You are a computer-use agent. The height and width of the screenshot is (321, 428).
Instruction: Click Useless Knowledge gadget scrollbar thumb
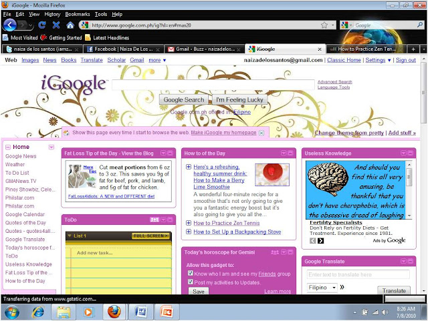(409, 177)
